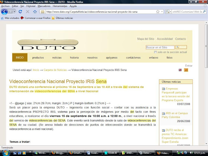Open the Marcadores menu

point(44,6)
